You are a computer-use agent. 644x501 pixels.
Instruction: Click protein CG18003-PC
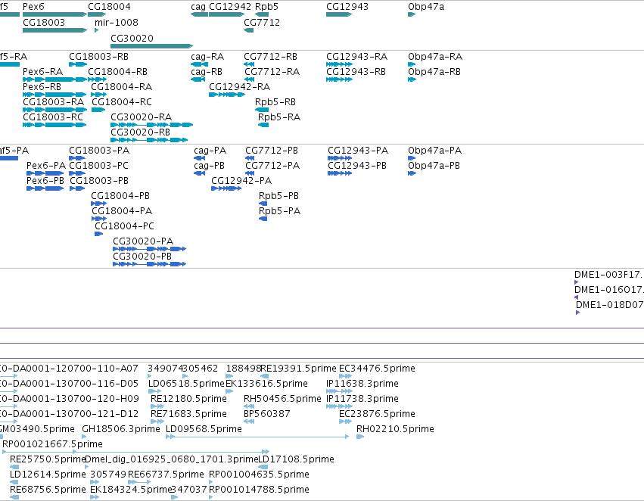(98, 166)
